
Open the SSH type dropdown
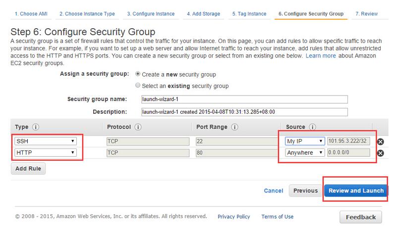click(46, 141)
